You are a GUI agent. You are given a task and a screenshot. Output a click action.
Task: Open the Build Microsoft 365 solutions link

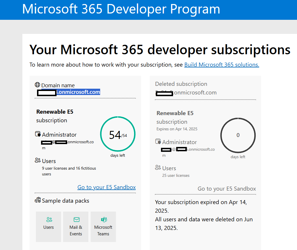click(x=222, y=65)
